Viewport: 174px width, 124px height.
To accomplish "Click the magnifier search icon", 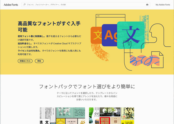I will tap(24, 5).
